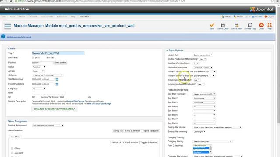Click upper Clear Selection button
This screenshot has width=280, height=157.
[x=133, y=131]
